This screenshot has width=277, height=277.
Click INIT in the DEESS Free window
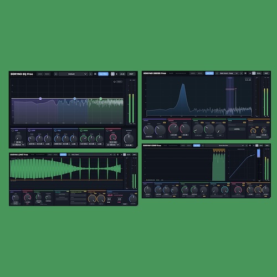pos(266,73)
